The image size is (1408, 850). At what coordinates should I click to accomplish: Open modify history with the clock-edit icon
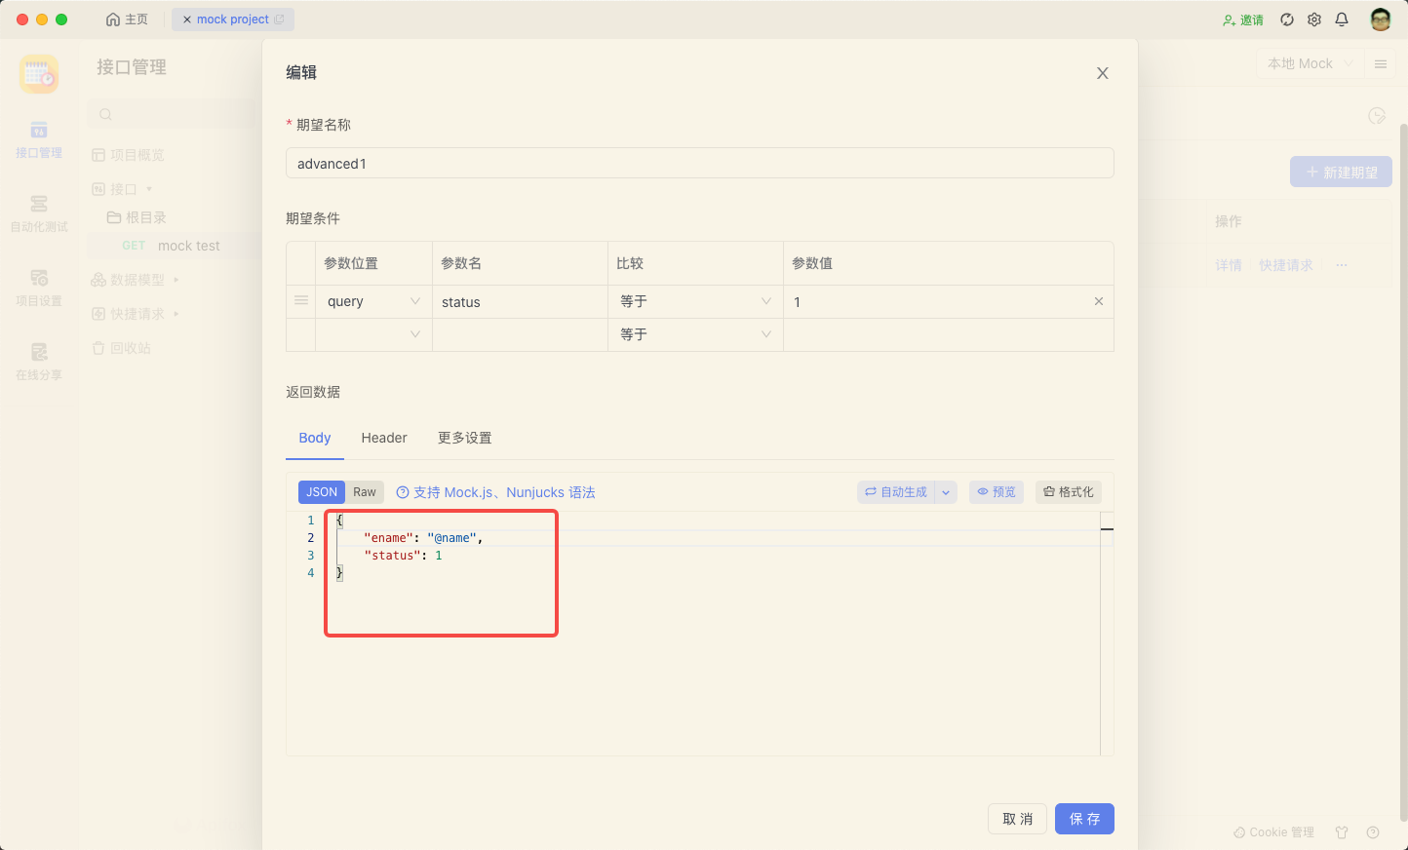click(1377, 115)
